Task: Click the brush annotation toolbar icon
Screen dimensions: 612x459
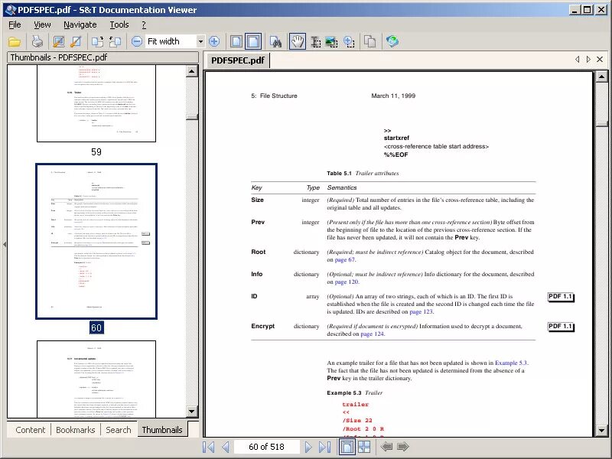Action: 76,41
